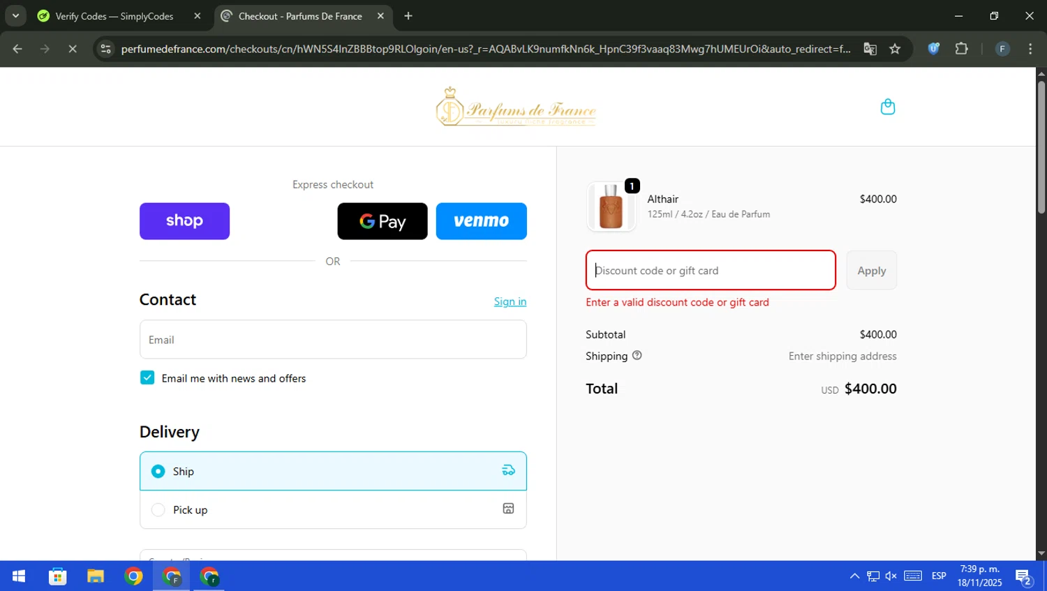
Task: Open the notification center icon
Action: pyautogui.click(x=1024, y=577)
